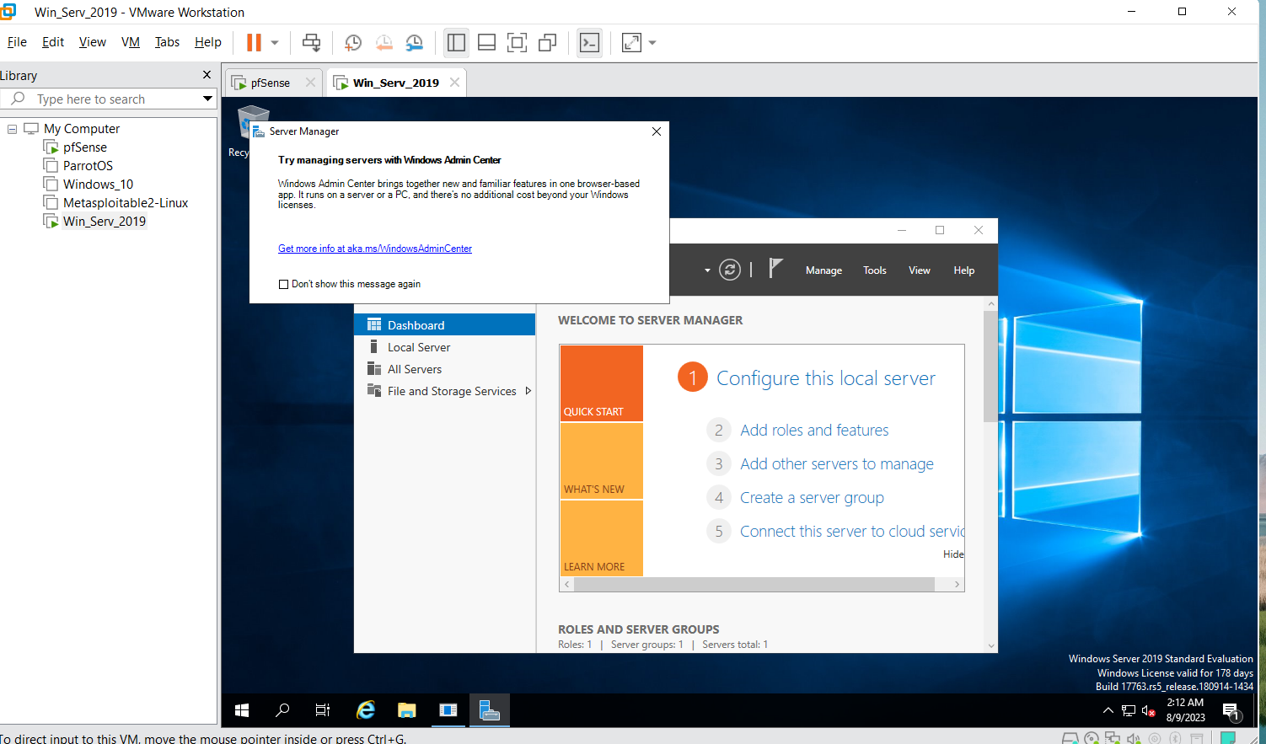Open the snapshot manager icon
Image resolution: width=1266 pixels, height=744 pixels.
click(x=414, y=42)
